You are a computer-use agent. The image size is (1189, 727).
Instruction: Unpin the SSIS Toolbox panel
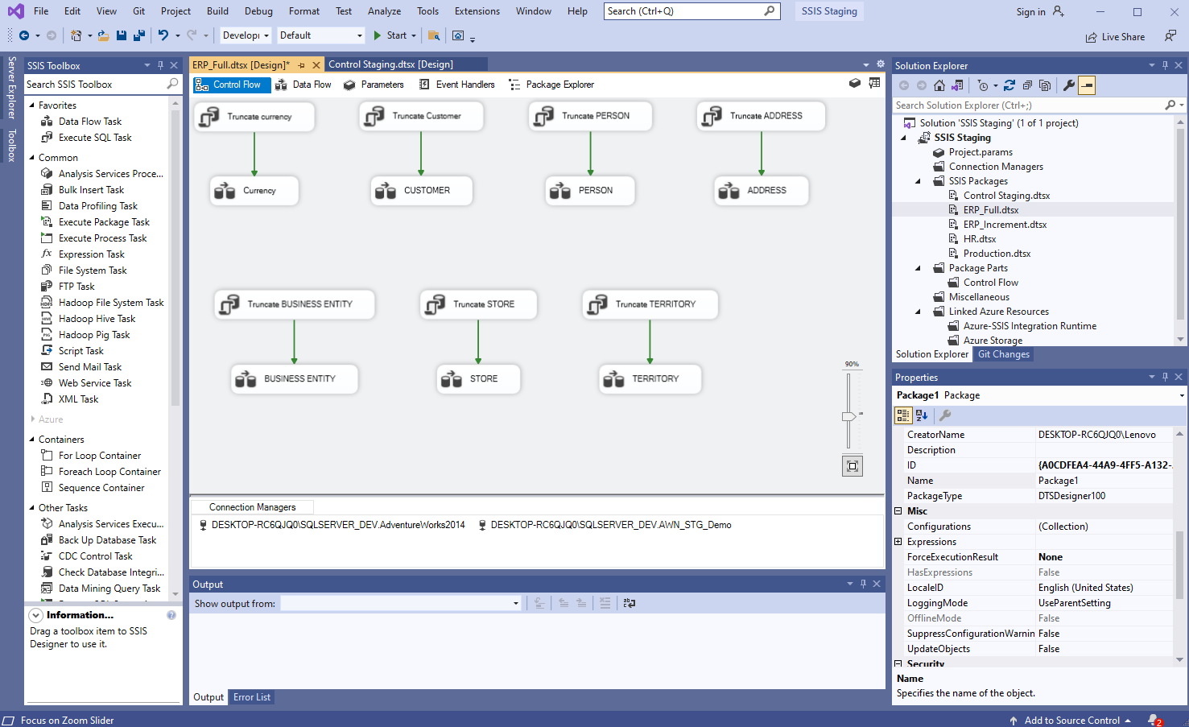coord(159,65)
